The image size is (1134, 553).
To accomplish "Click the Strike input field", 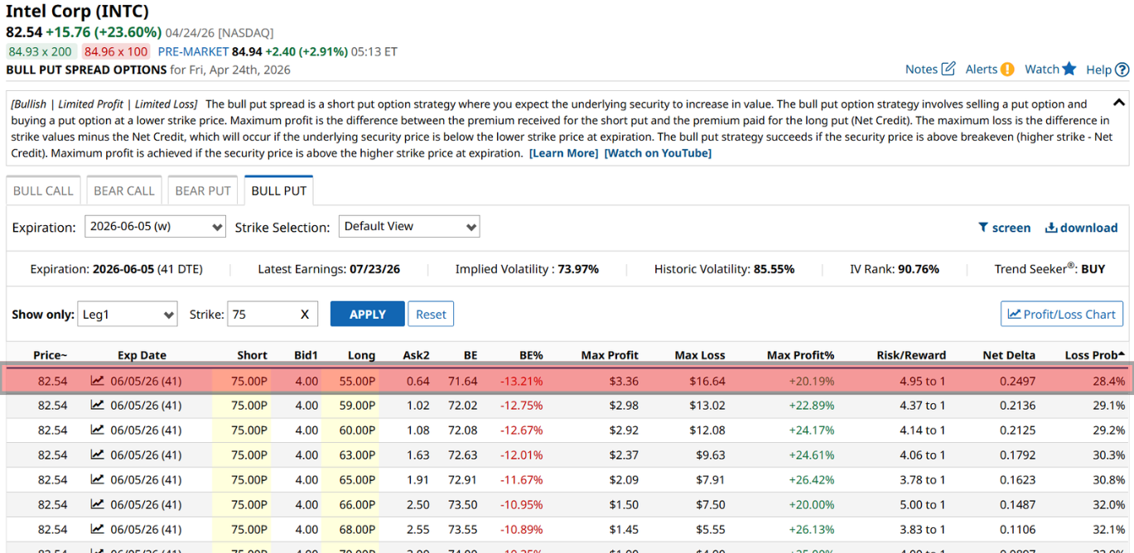I will (259, 315).
